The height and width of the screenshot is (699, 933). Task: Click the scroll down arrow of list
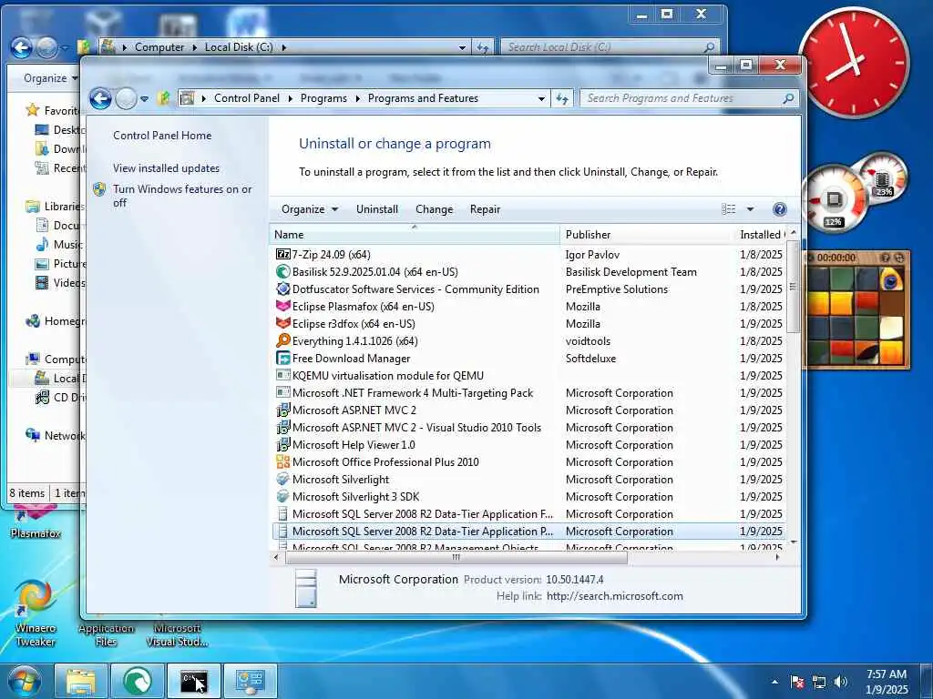tap(793, 542)
